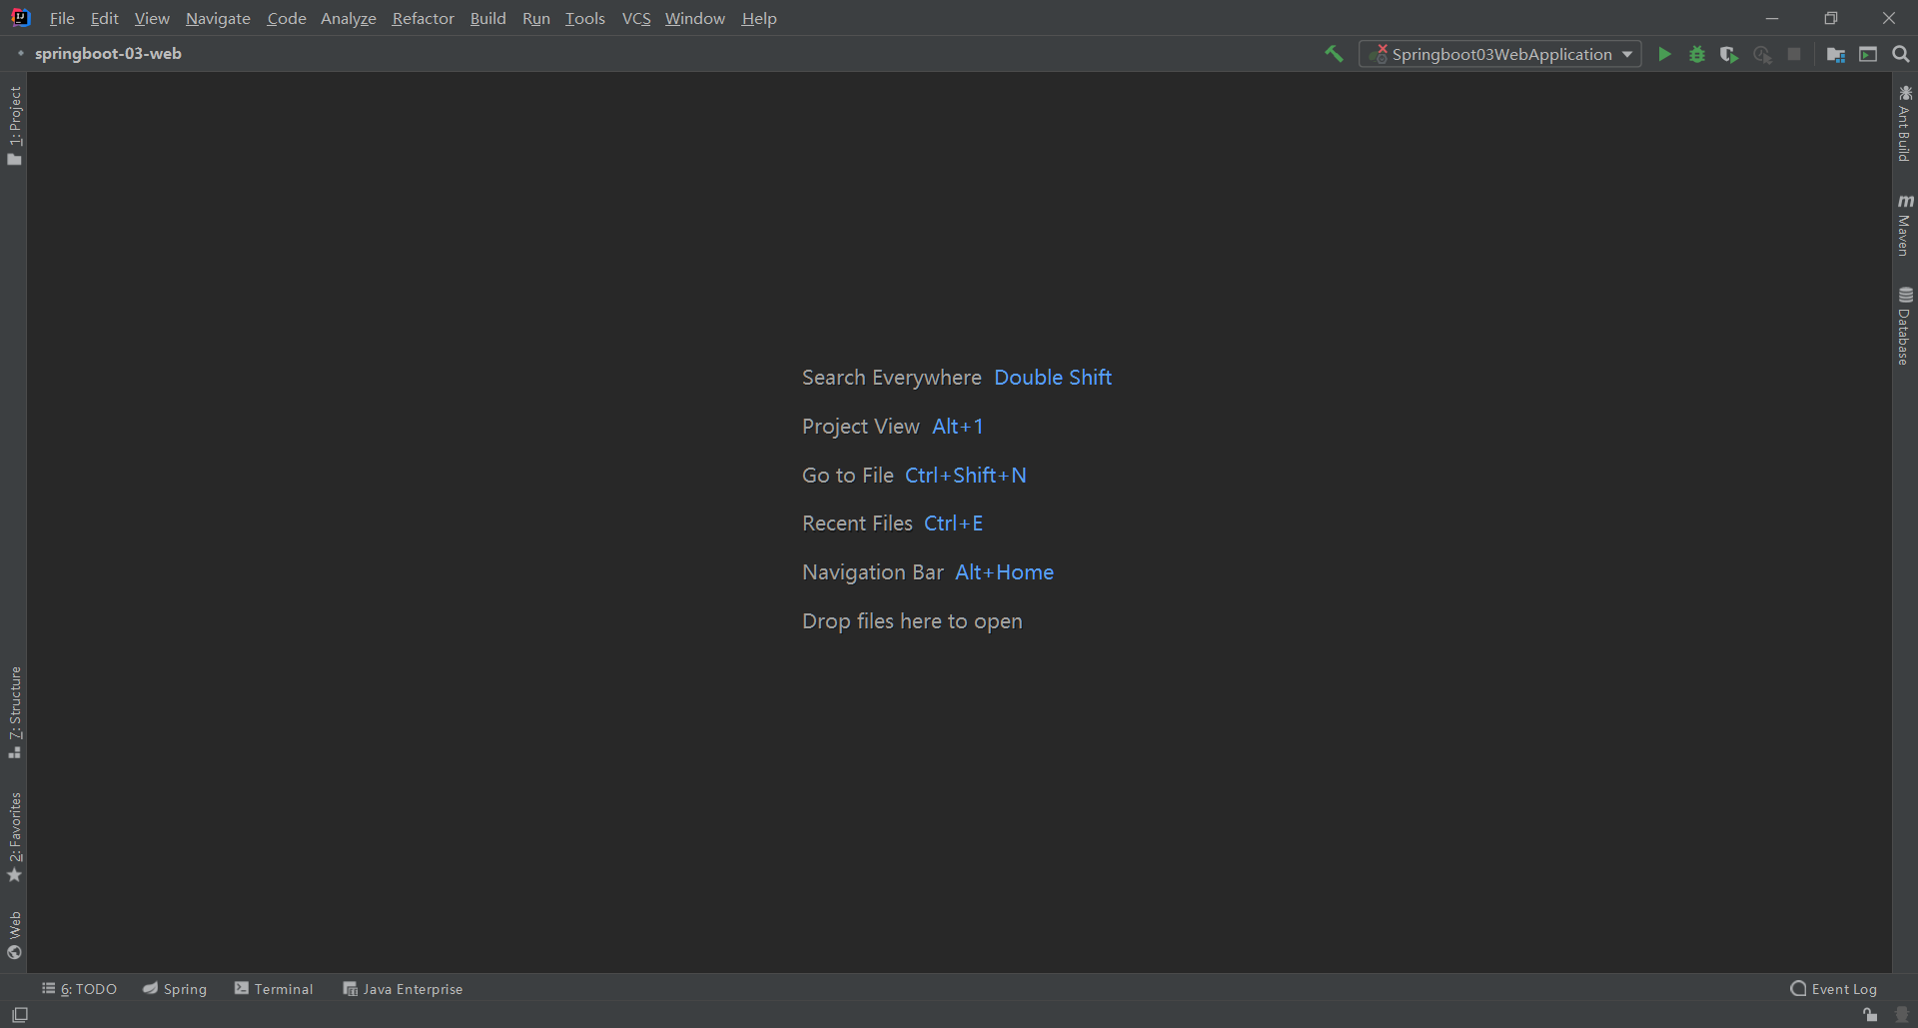Open the File menu
Screen dimensions: 1918x1028
tap(62, 18)
